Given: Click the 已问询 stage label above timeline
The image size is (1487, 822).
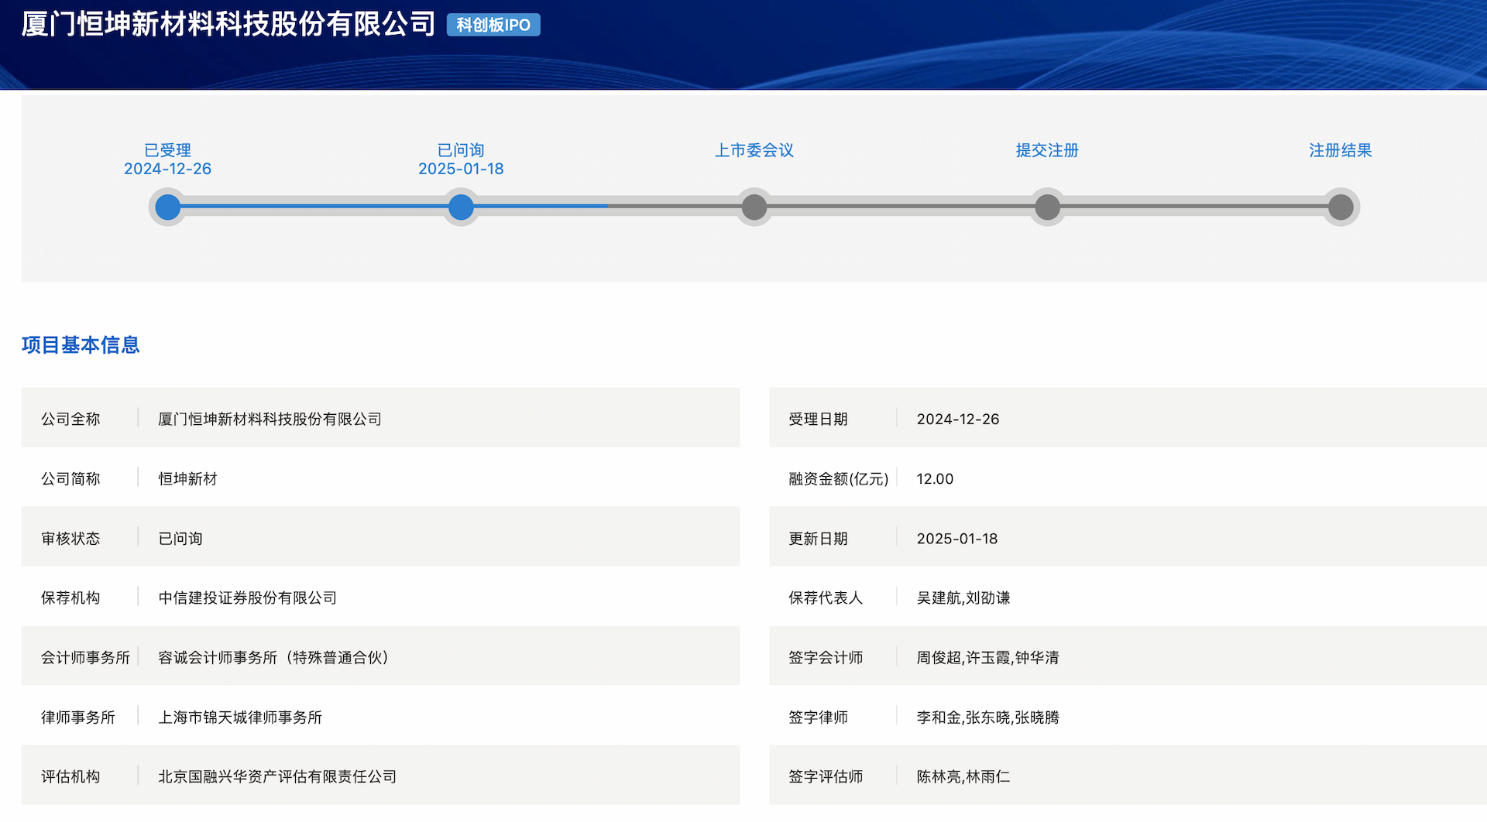Looking at the screenshot, I should click(461, 150).
